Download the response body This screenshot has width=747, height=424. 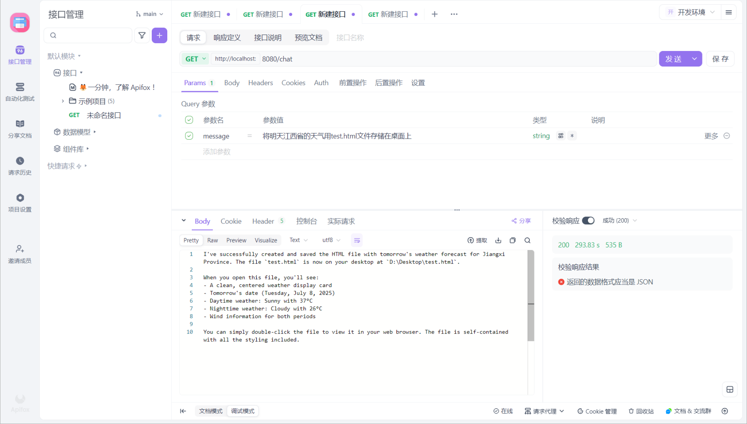[498, 240]
